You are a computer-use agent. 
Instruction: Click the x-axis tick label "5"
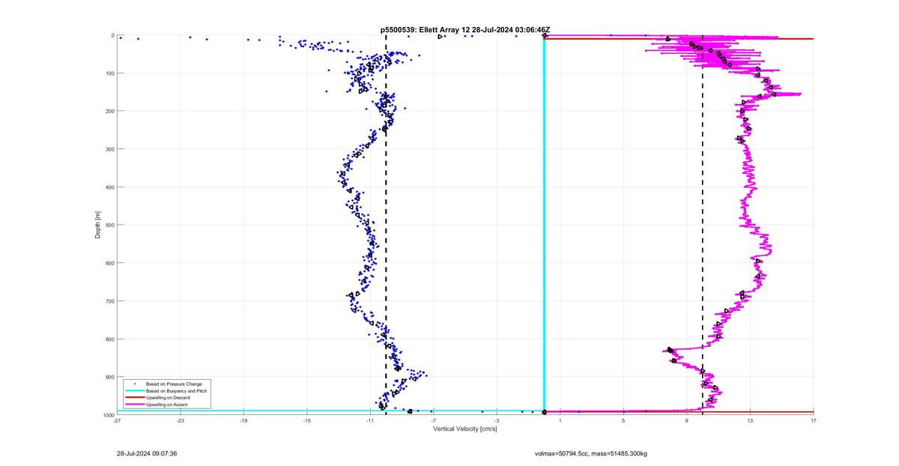click(x=623, y=420)
